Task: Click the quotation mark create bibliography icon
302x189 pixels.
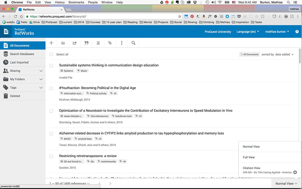Action: pyautogui.click(x=86, y=43)
